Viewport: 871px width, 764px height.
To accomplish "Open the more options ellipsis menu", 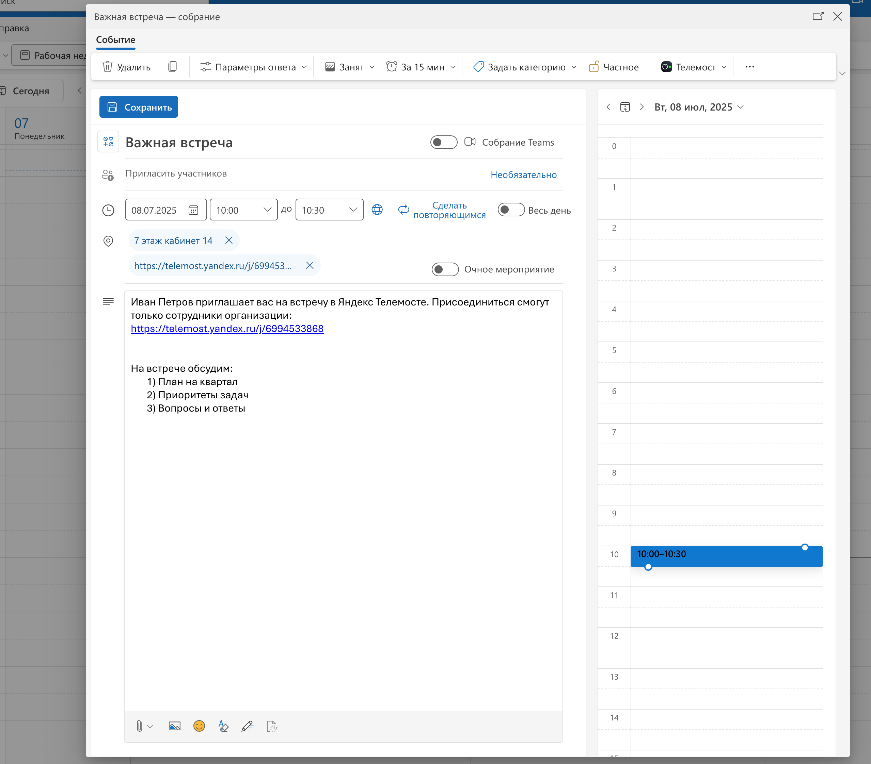I will coord(749,67).
